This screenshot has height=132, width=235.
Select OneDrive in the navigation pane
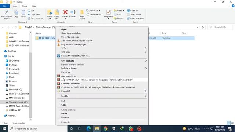click(x=12, y=51)
